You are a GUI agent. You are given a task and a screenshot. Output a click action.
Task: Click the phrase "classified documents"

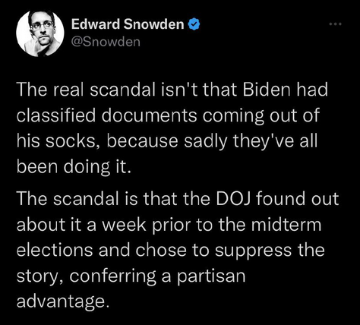[x=107, y=115]
